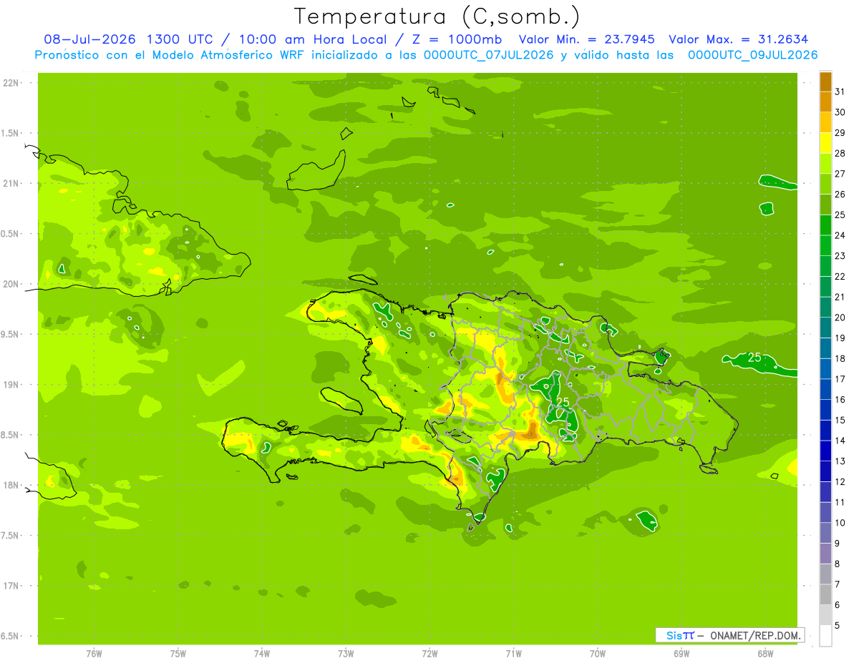The width and height of the screenshot is (859, 663).
Task: Click the "71W" longitude axis label
Action: (x=513, y=654)
